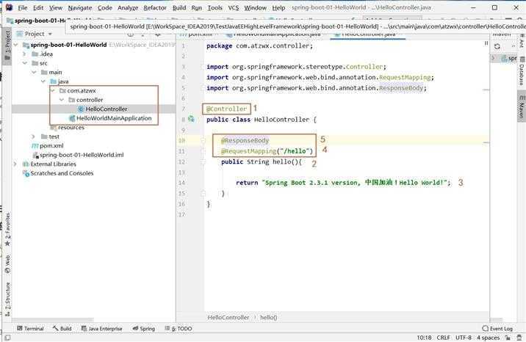Click the External Libraries icon

pos(26,164)
